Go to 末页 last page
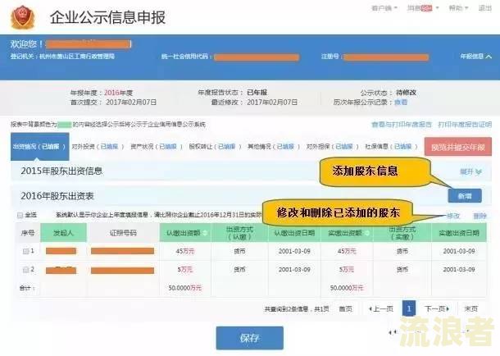This screenshot has height=356, width=500. tap(471, 308)
